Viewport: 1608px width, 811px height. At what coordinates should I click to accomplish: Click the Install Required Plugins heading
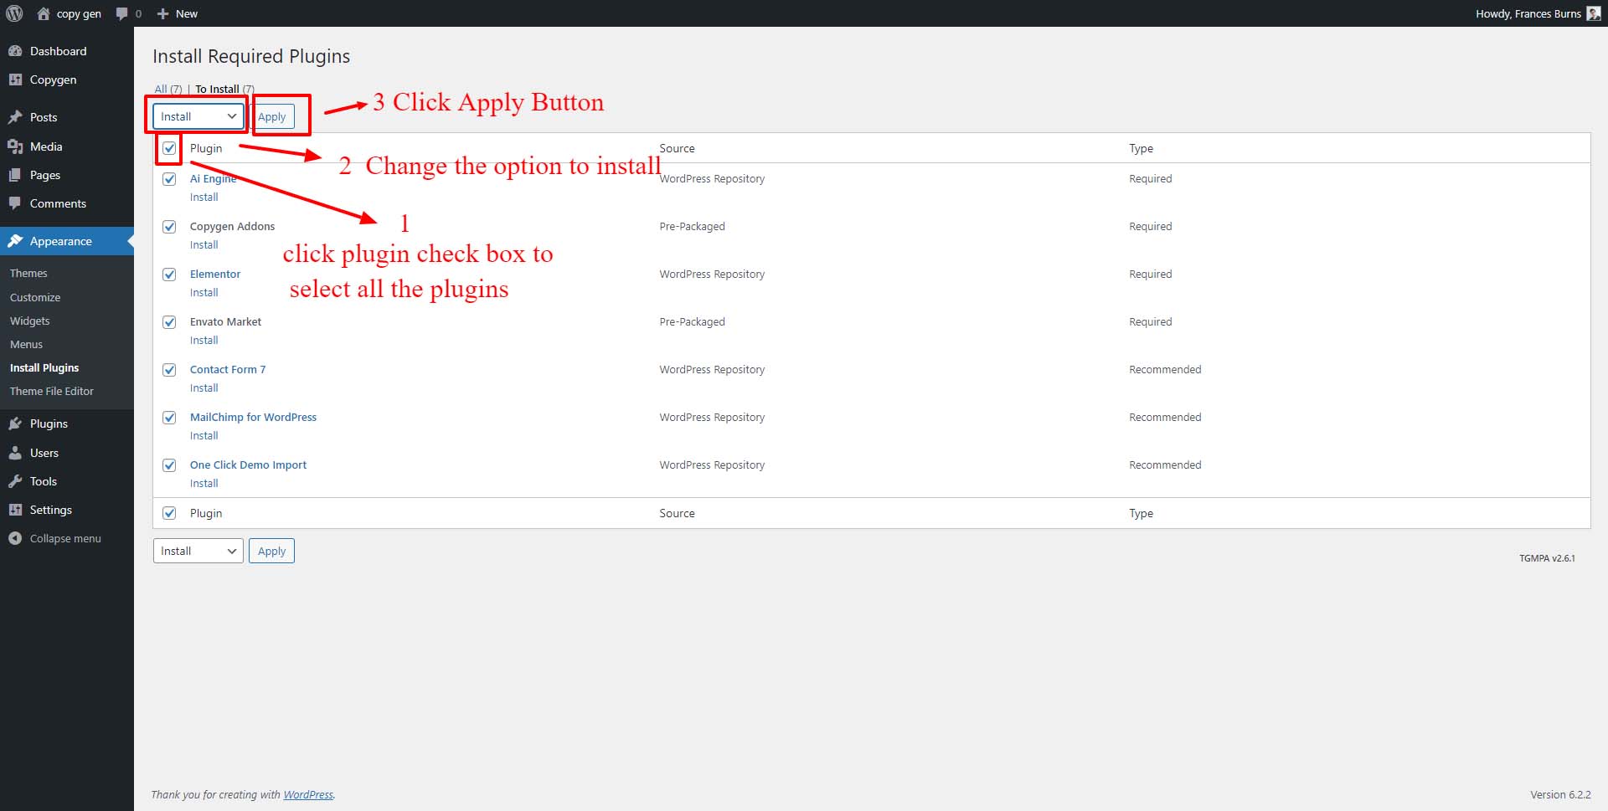251,56
